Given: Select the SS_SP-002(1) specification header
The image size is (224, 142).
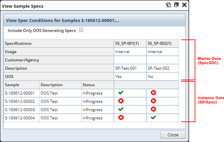Looking at the screenshot, I should 162,43.
